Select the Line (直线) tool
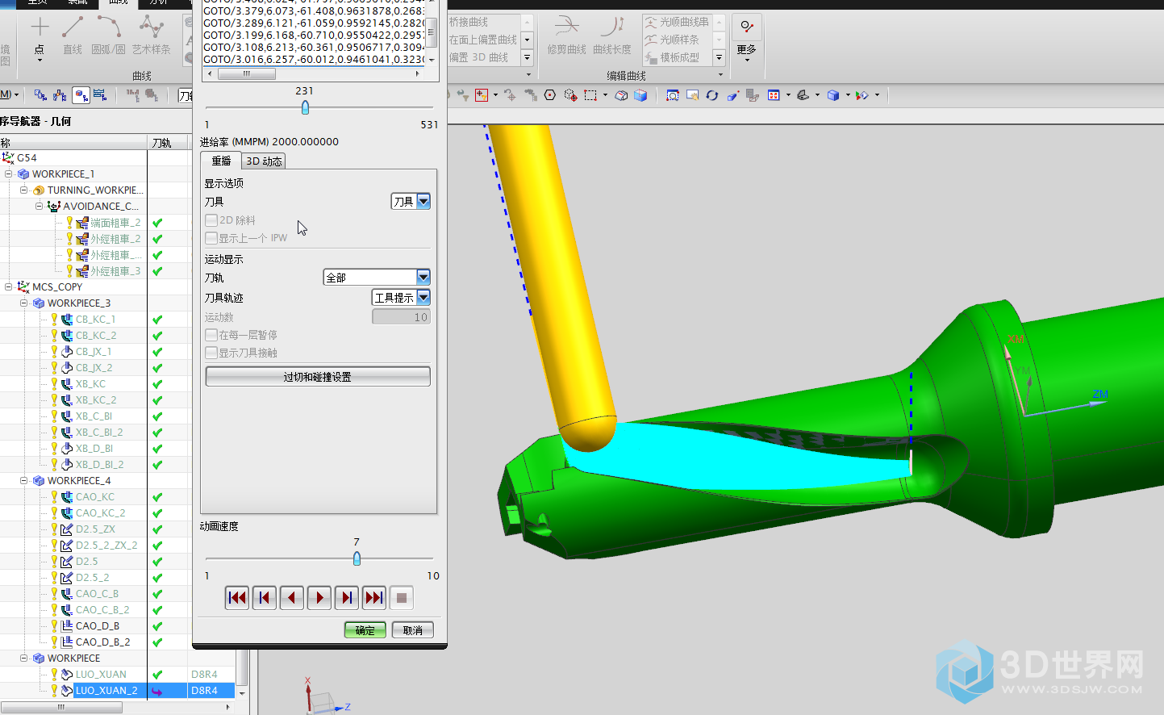The height and width of the screenshot is (715, 1164). coord(73,36)
